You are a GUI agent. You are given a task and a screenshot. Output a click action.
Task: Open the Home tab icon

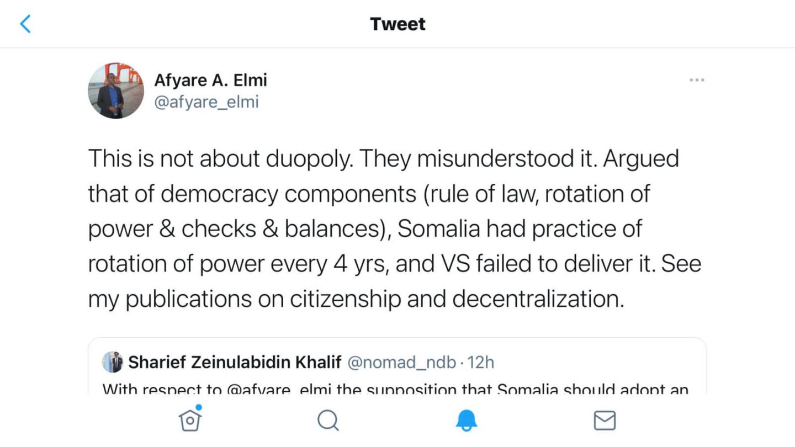[190, 421]
